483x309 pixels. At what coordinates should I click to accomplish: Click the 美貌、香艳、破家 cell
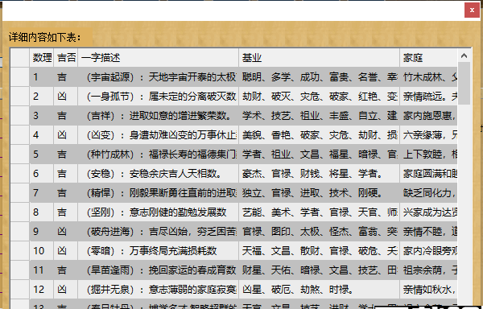tap(319, 135)
